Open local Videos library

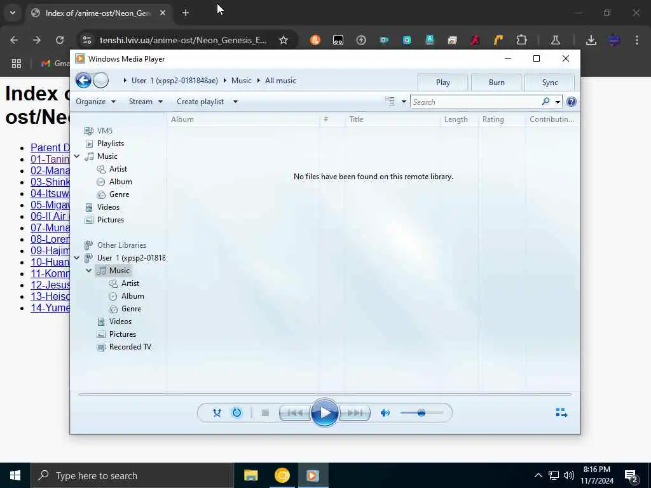[x=108, y=207]
